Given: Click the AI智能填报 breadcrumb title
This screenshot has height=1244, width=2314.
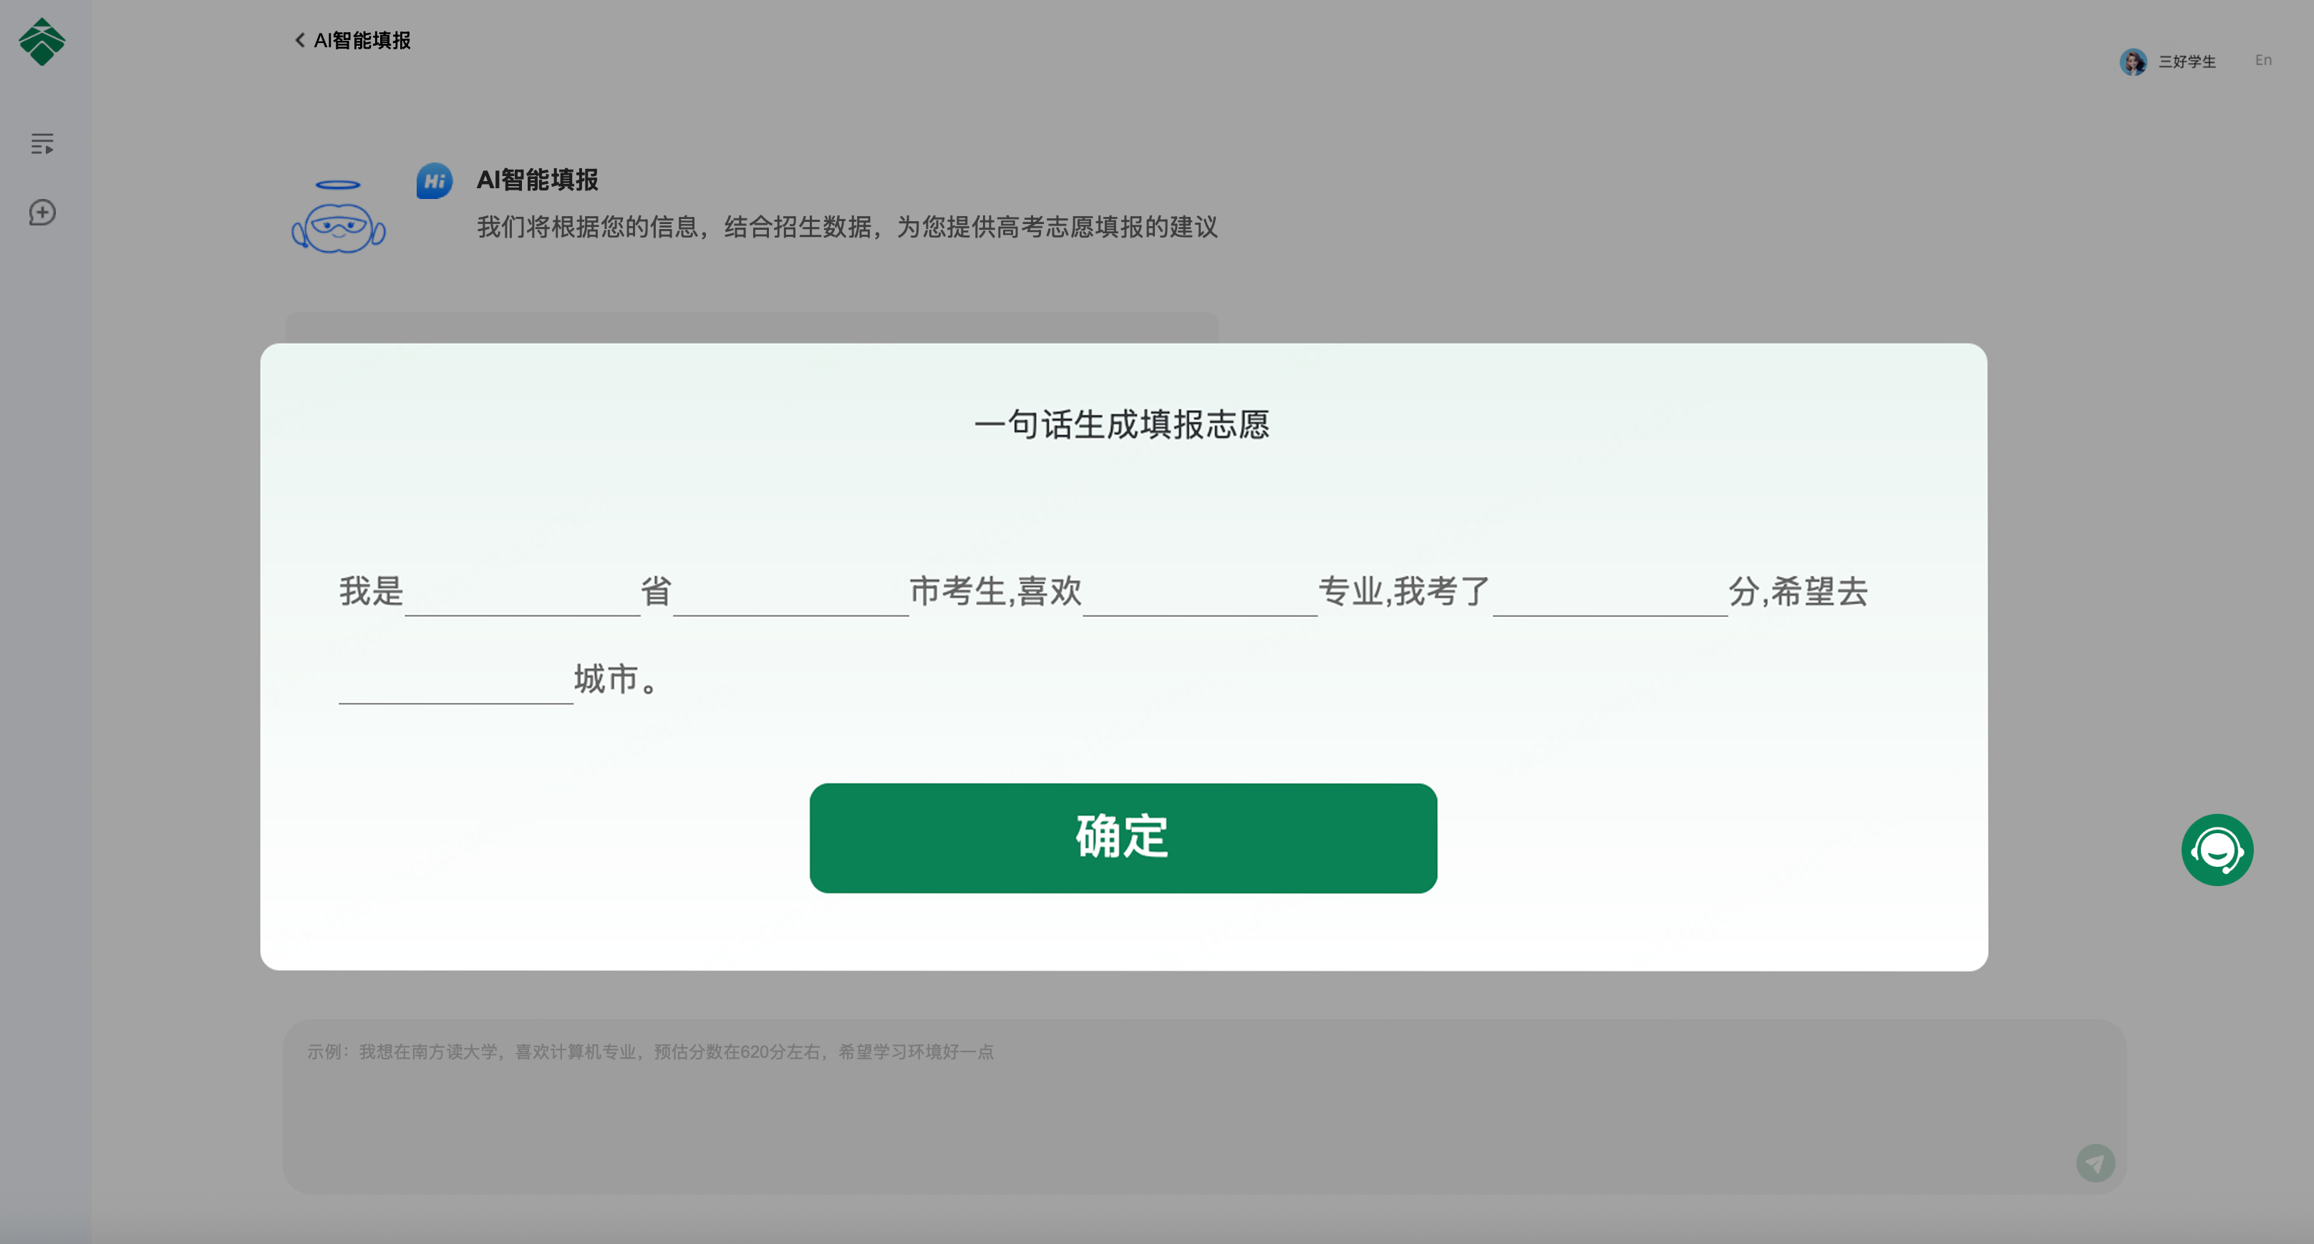Looking at the screenshot, I should (x=362, y=40).
